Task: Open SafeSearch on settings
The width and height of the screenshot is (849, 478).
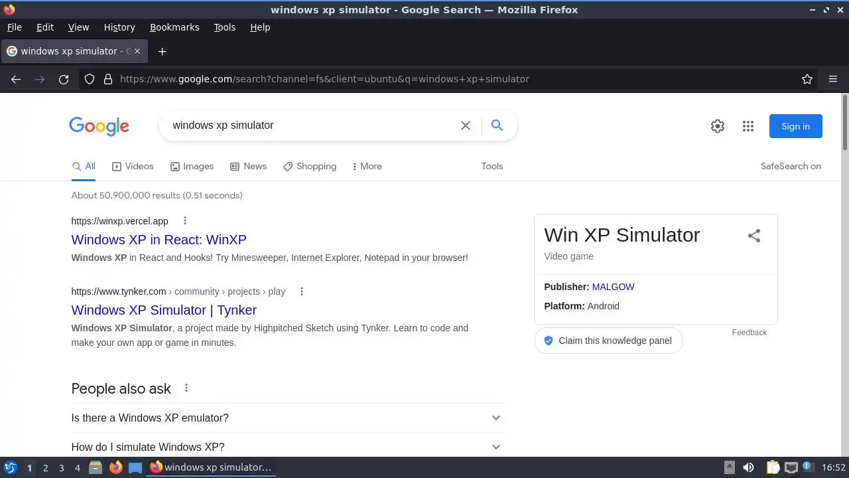Action: [791, 167]
